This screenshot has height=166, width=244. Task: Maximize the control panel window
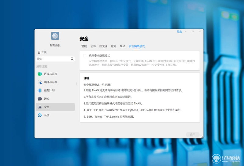[x=193, y=31]
